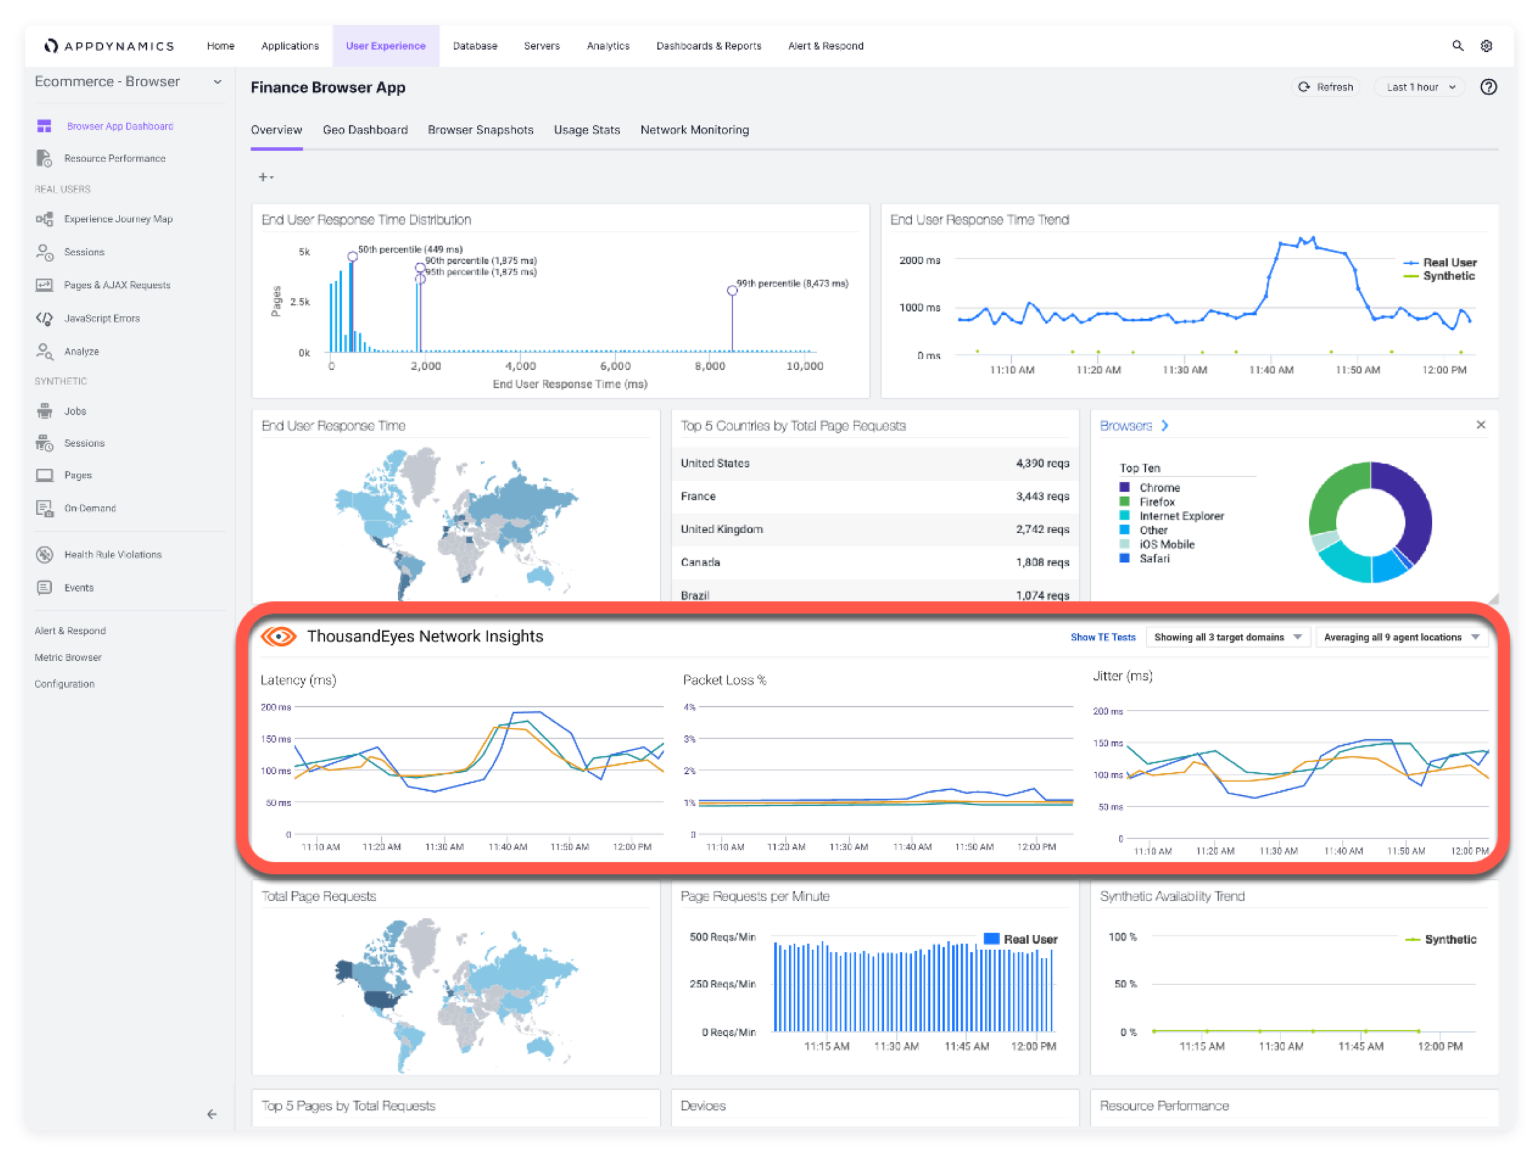Click the Synthetic Sessions icon
This screenshot has width=1539, height=1154.
click(44, 443)
